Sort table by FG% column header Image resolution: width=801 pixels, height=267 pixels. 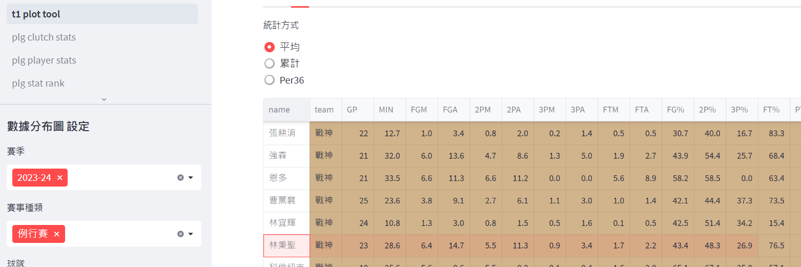(675, 110)
